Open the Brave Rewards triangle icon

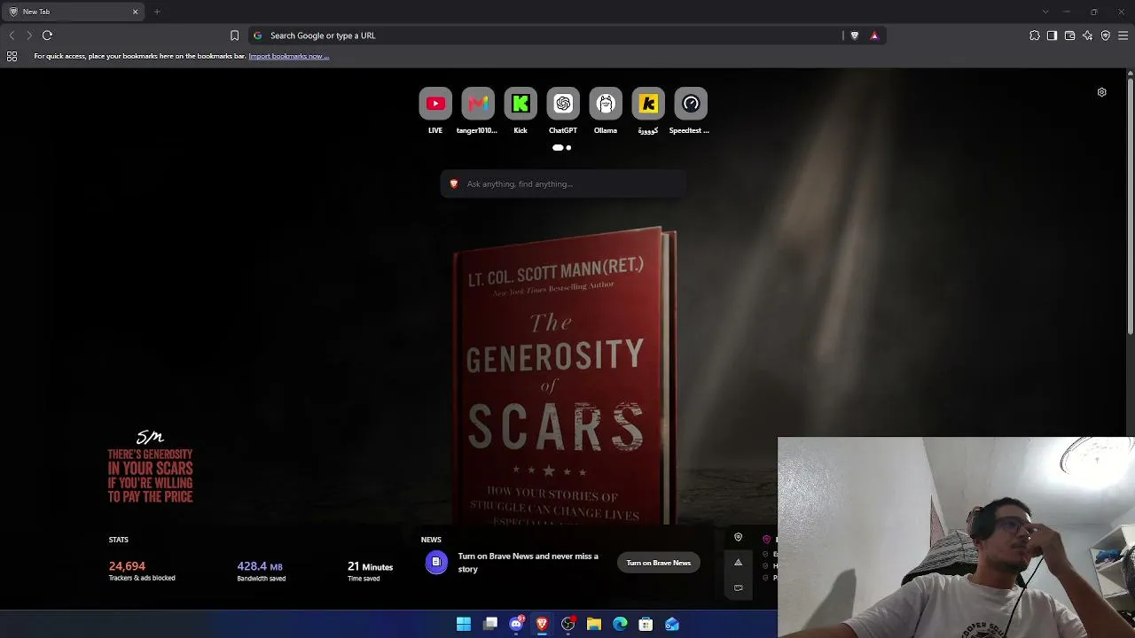pos(874,35)
